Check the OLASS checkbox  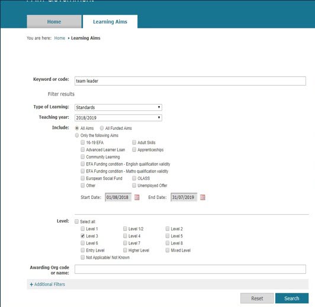(134, 178)
